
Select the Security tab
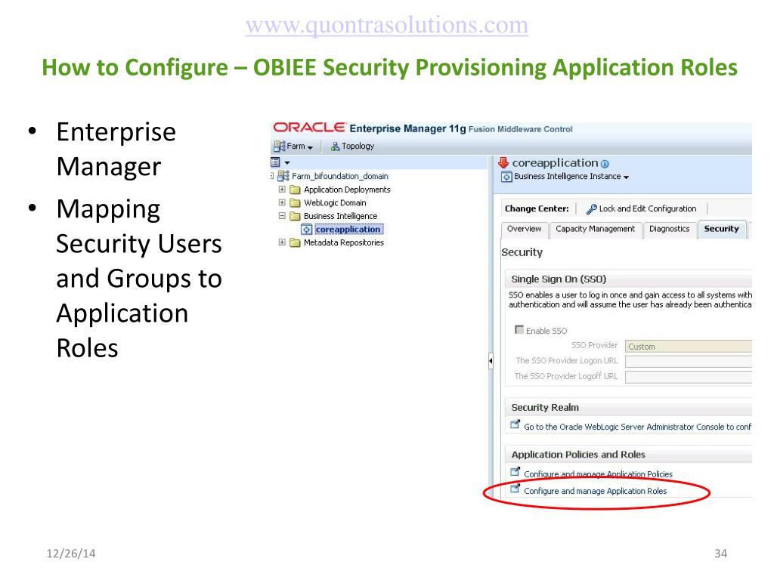722,230
